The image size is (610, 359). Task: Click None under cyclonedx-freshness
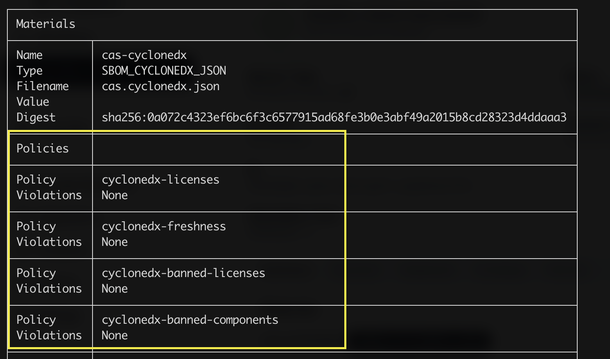(x=115, y=242)
